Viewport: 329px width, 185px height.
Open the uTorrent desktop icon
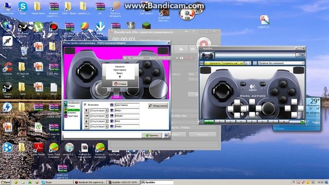click(x=38, y=28)
